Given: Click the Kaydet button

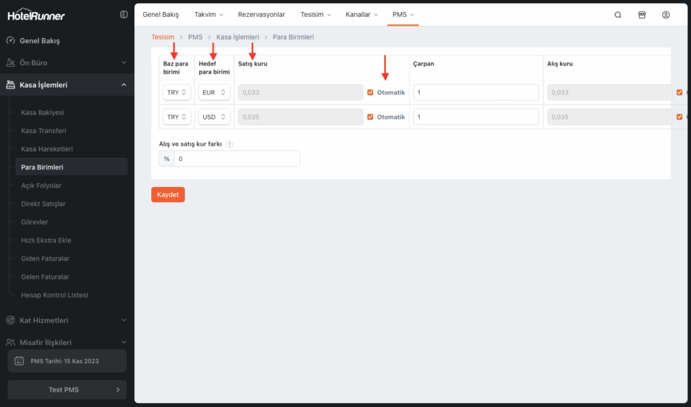Looking at the screenshot, I should pyautogui.click(x=167, y=194).
